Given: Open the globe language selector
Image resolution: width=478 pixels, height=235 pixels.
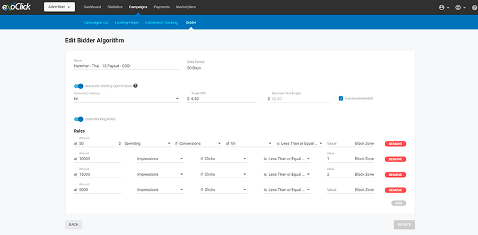Looking at the screenshot, I should (x=460, y=8).
